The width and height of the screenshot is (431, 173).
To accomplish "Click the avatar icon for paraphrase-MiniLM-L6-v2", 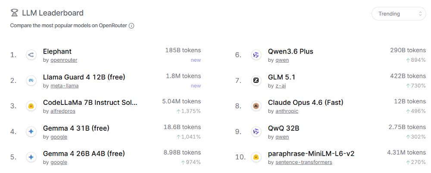I will point(256,157).
